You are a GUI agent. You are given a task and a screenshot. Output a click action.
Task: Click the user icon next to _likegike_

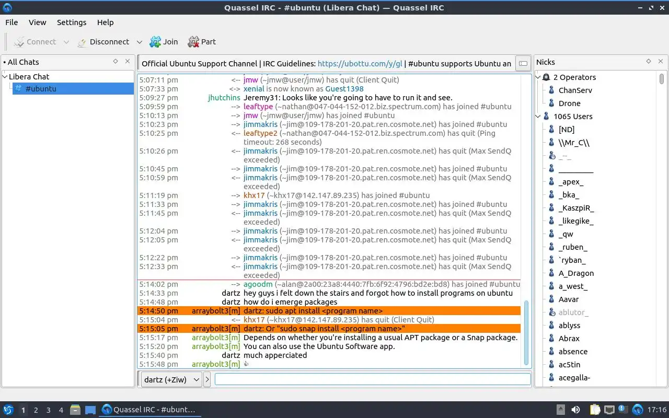pos(551,221)
